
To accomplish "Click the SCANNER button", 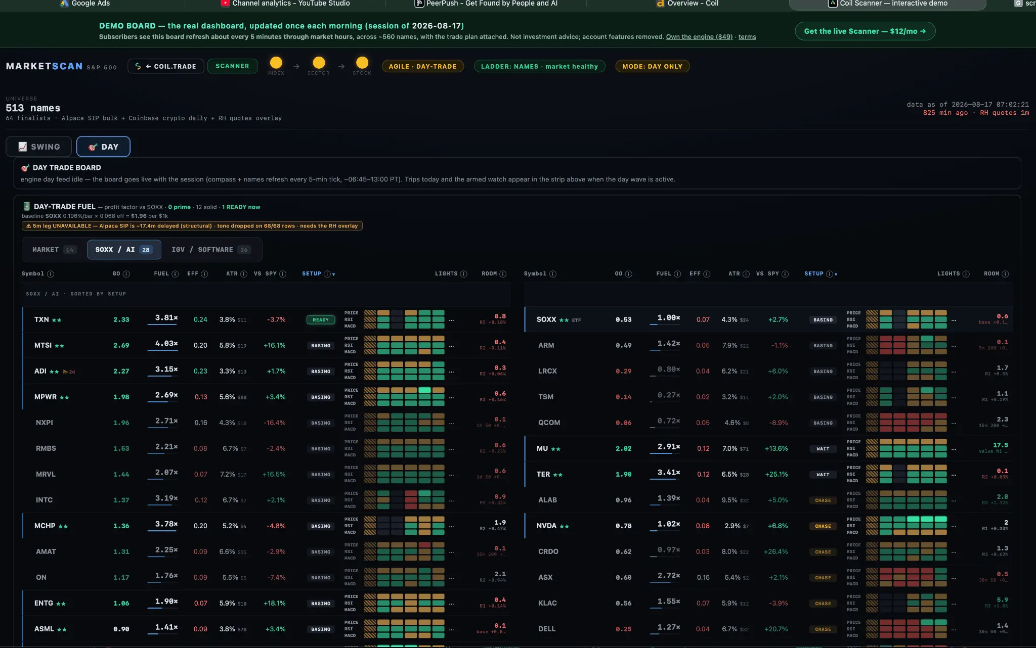I will click(232, 66).
